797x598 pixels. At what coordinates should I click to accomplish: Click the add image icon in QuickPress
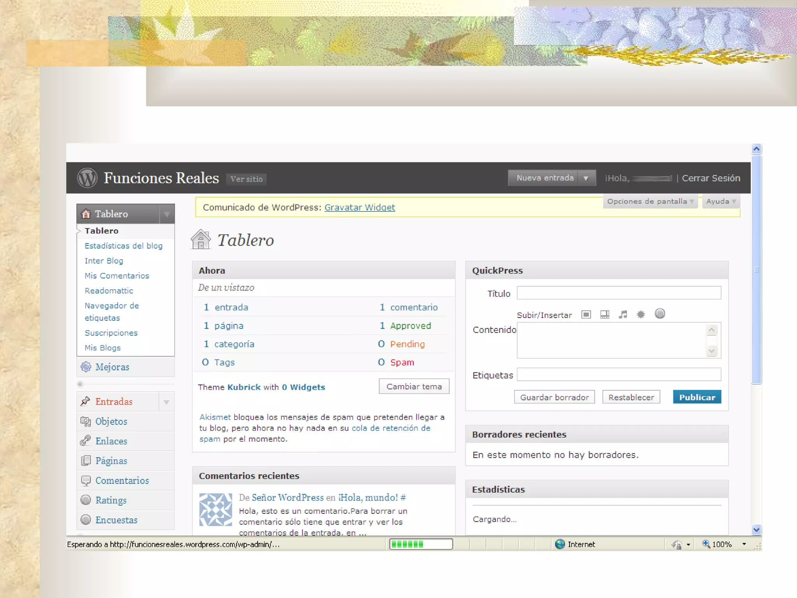(x=586, y=315)
